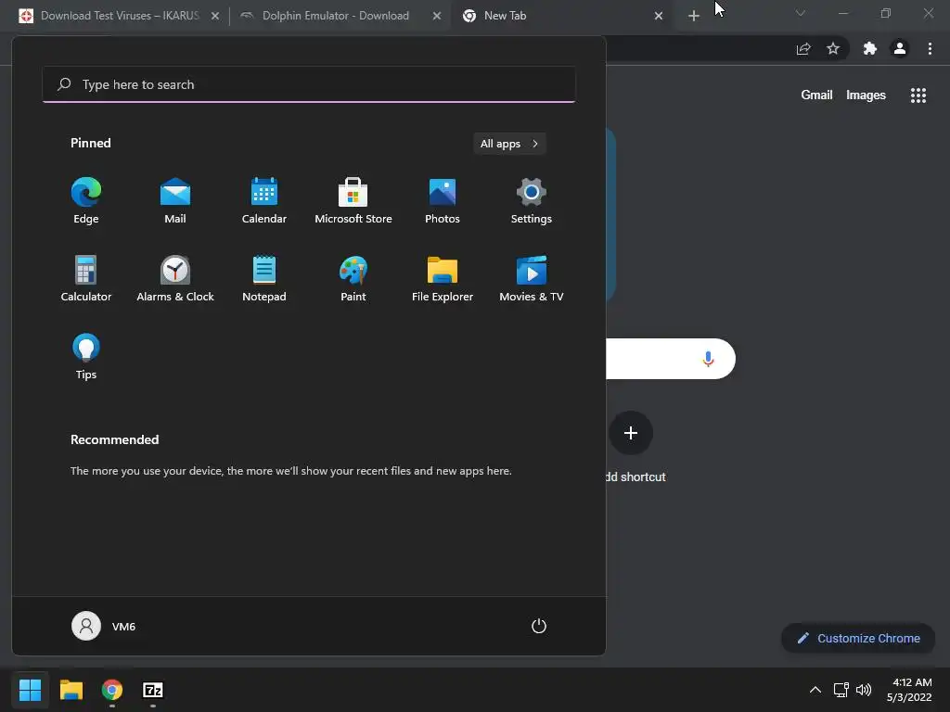Open Google Images link
Screen dimensions: 950x712
(866, 95)
